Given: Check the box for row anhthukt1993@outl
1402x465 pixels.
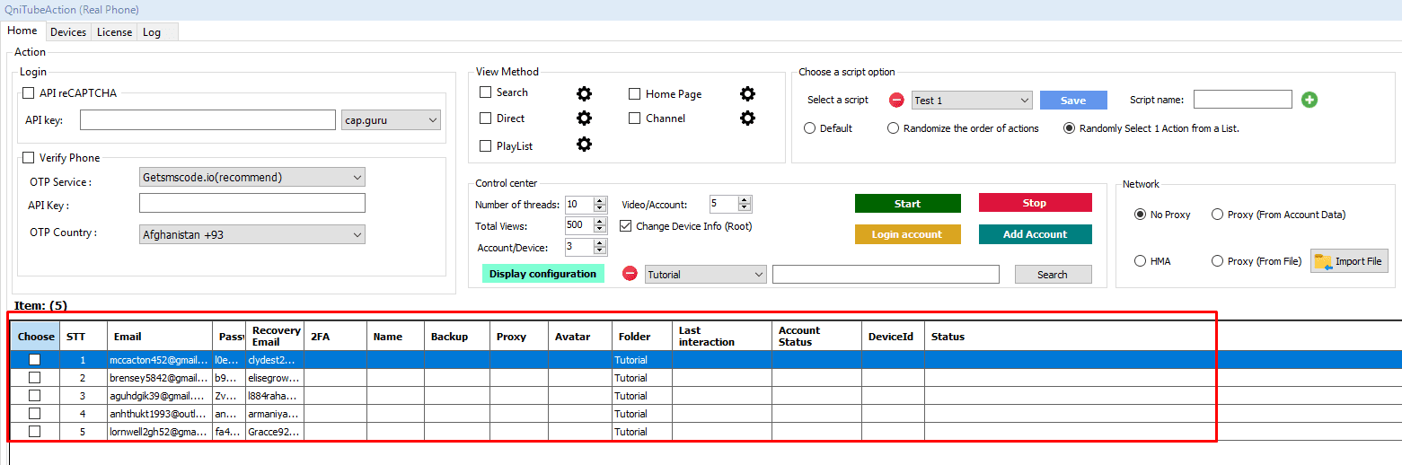Looking at the screenshot, I should click(34, 413).
